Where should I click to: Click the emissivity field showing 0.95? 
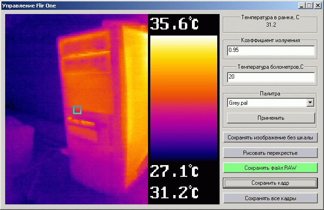(270, 50)
